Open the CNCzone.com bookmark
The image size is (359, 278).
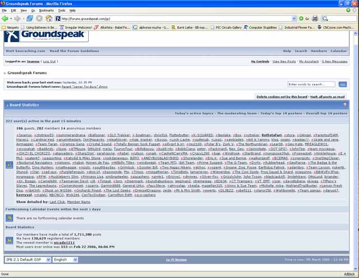tap(335, 28)
